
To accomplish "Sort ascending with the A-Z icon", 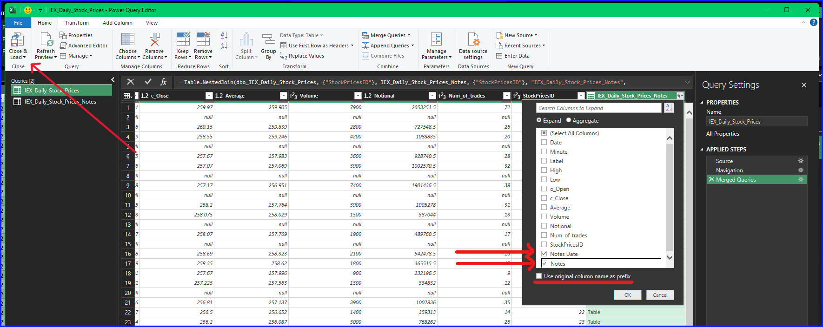I will pos(224,35).
